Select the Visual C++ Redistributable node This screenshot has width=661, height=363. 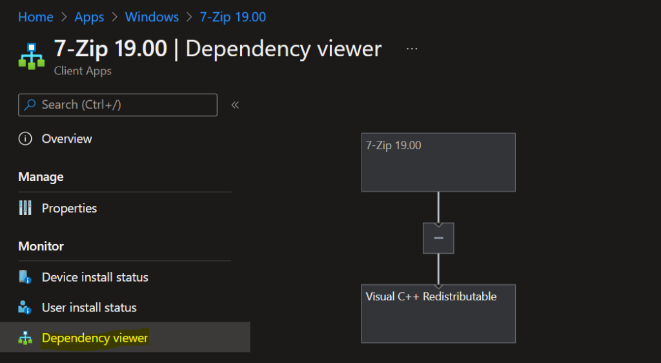click(x=438, y=314)
